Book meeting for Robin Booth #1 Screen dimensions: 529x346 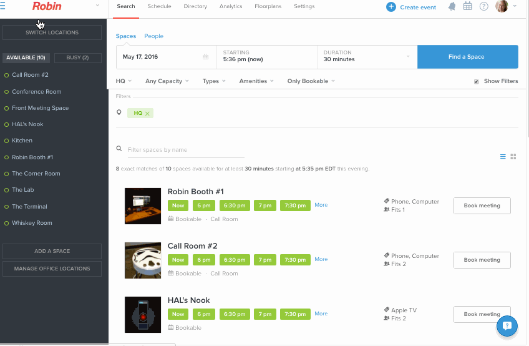482,205
